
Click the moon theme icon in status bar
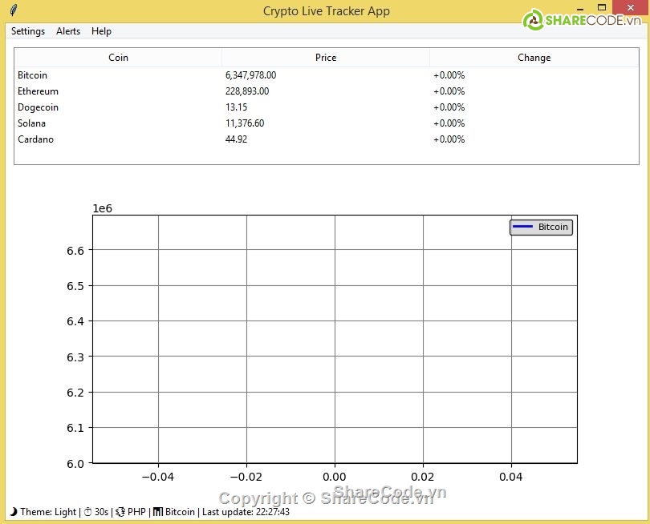(x=13, y=512)
